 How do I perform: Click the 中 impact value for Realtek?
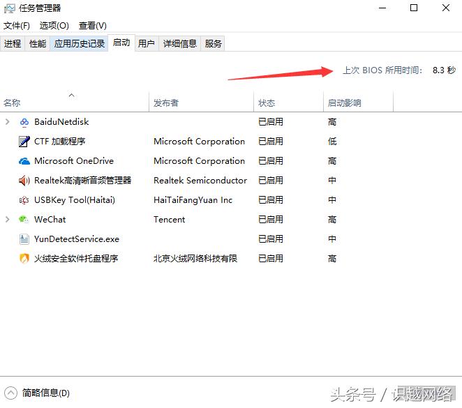point(332,181)
